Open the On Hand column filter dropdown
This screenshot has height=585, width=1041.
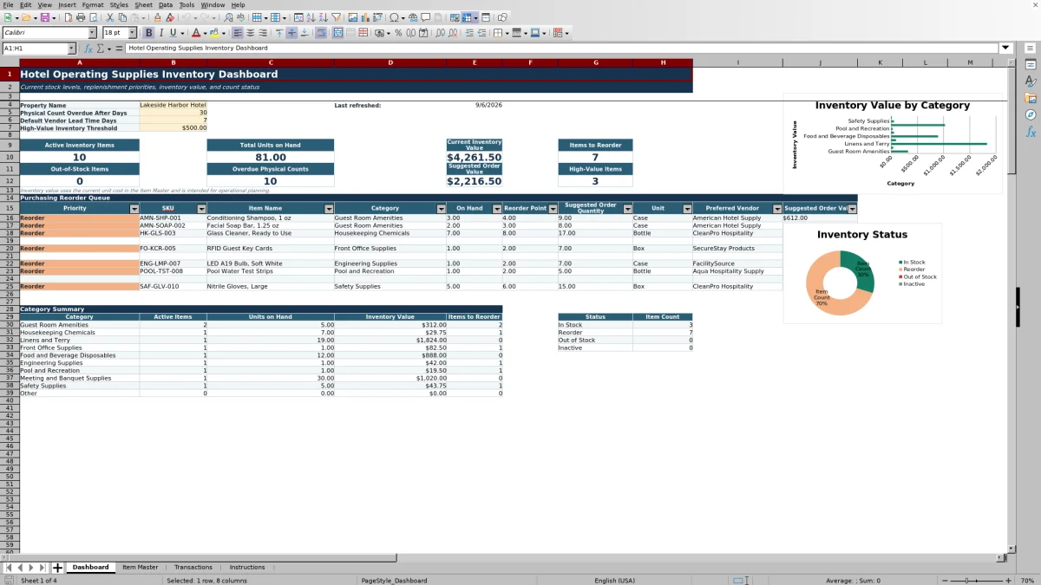click(497, 208)
